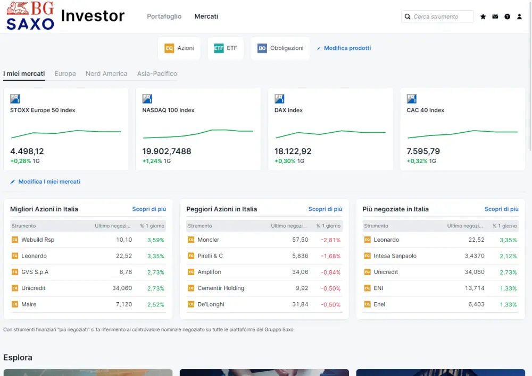
Task: Click EQ icon beside GVS S.p.A
Action: click(15, 272)
